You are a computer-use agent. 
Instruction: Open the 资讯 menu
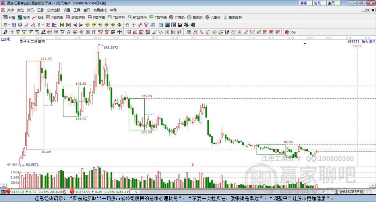[30, 10]
